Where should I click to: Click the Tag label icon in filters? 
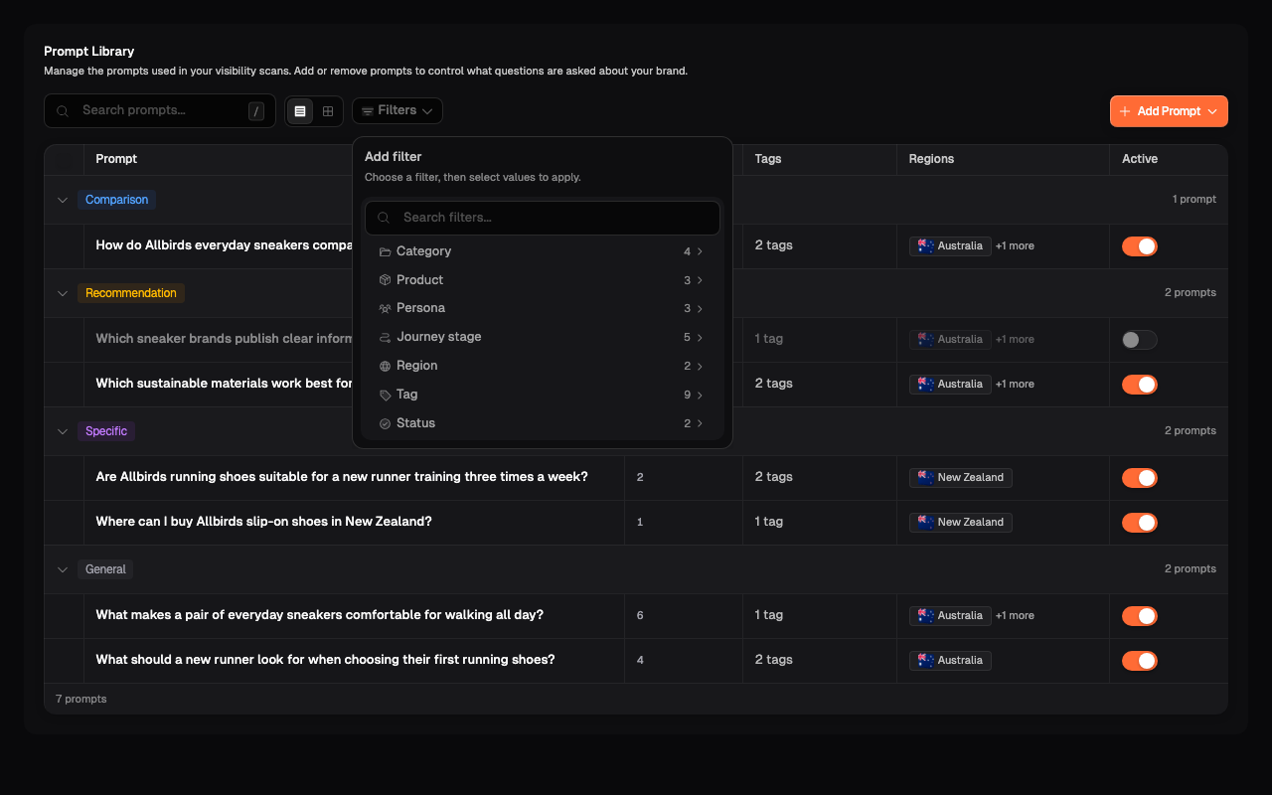(385, 396)
